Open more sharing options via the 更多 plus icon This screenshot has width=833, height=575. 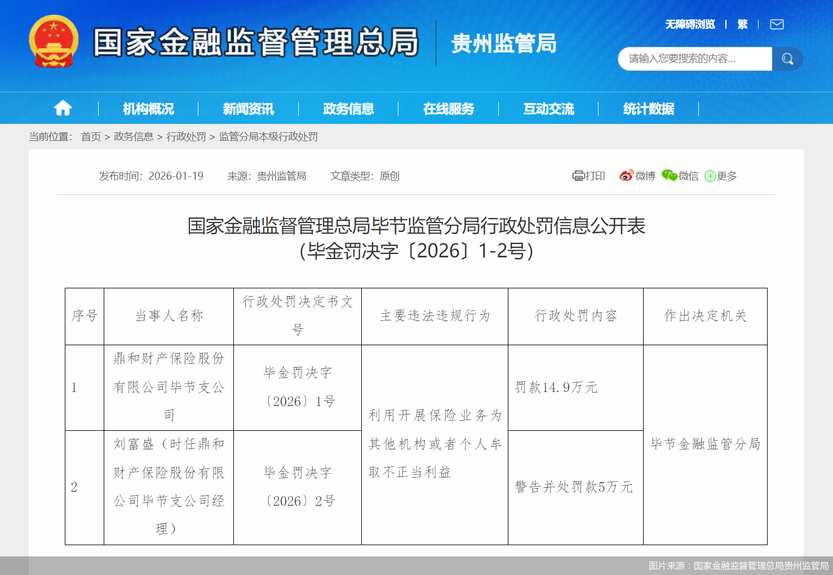[711, 176]
